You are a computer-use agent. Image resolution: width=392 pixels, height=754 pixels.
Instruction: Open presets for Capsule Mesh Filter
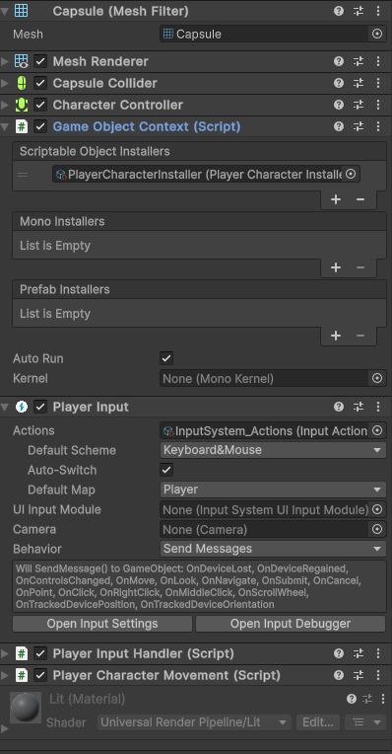(359, 11)
